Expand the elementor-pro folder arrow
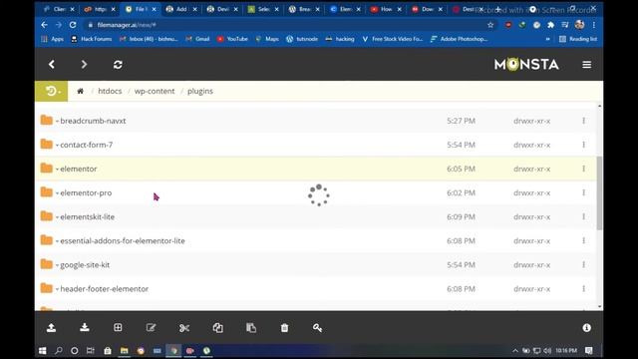 (x=57, y=193)
